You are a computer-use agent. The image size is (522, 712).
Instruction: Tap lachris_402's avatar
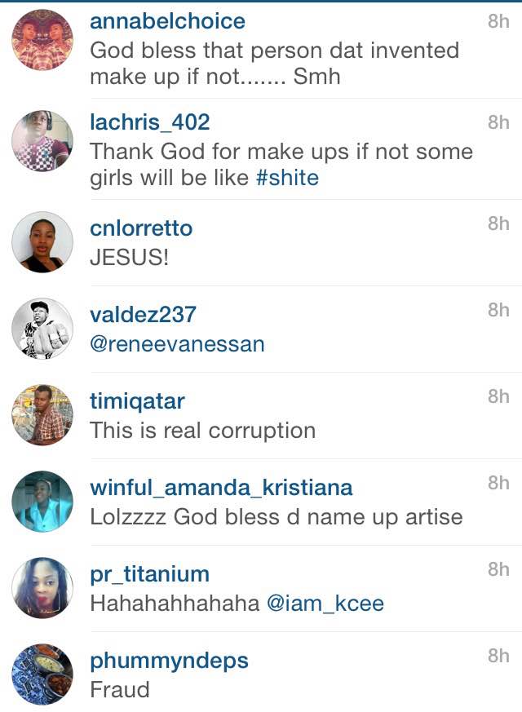pyautogui.click(x=42, y=141)
